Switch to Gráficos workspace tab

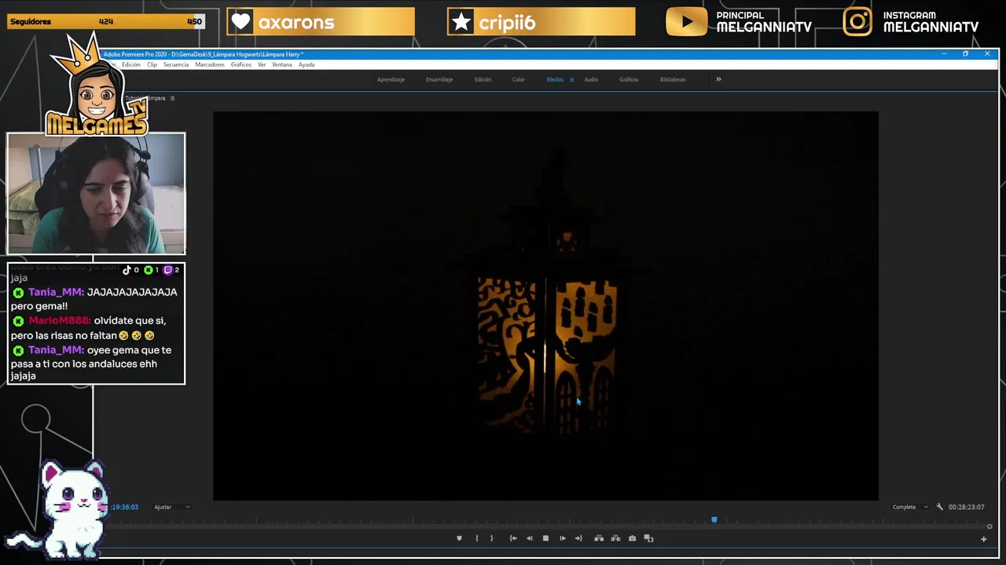click(x=629, y=79)
